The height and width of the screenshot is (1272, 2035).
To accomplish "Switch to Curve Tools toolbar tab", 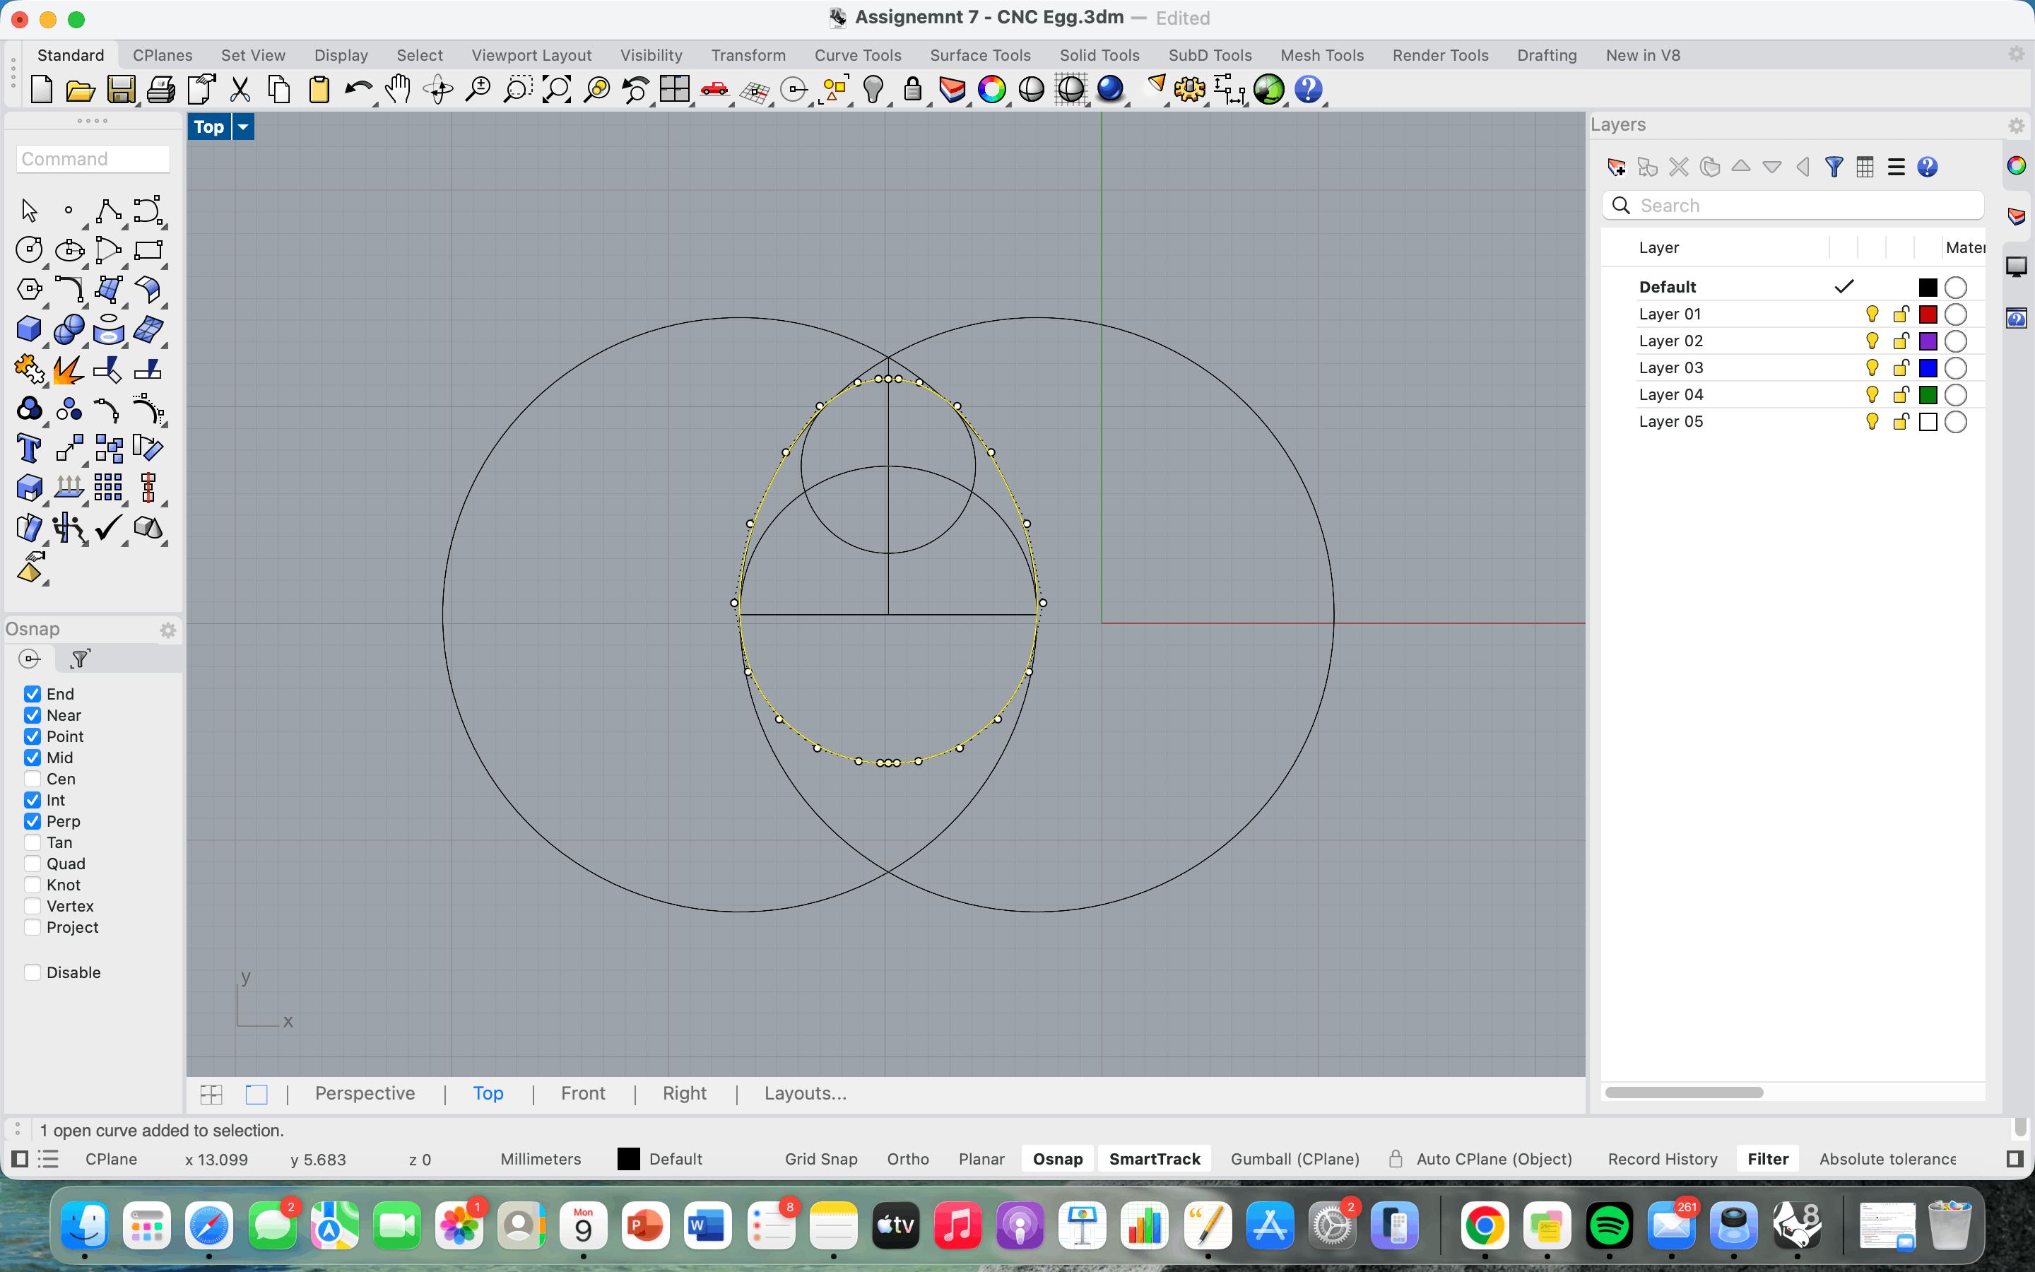I will click(x=857, y=56).
